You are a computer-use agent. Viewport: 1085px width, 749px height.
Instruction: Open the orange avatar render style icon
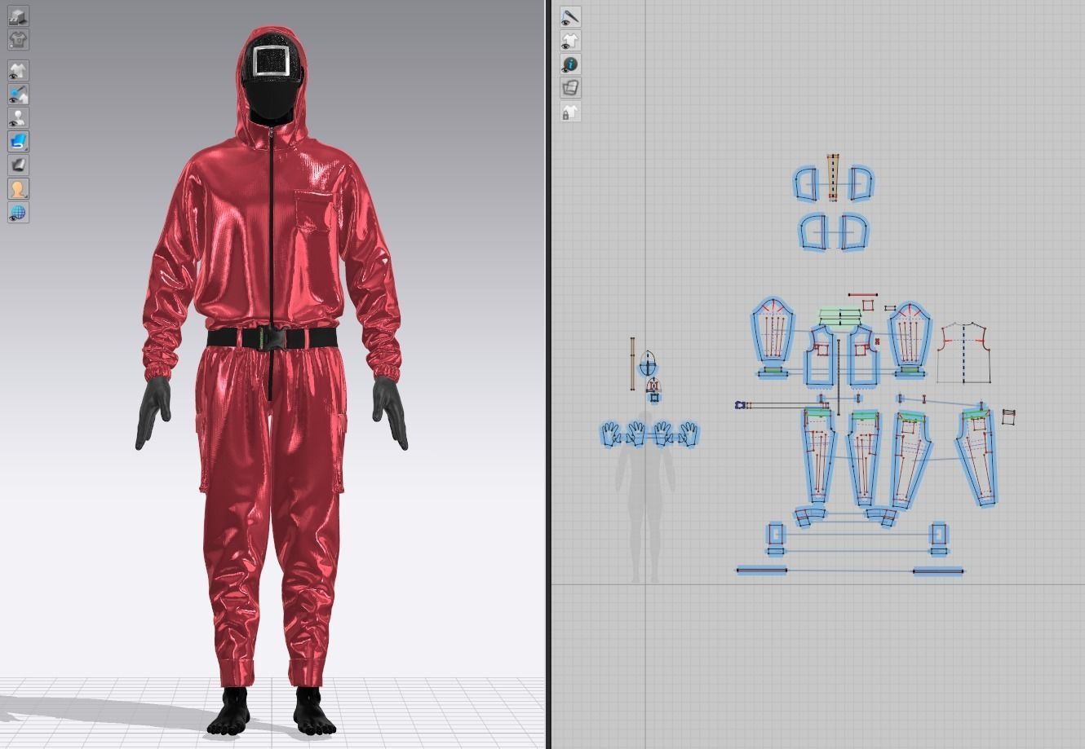coord(18,188)
